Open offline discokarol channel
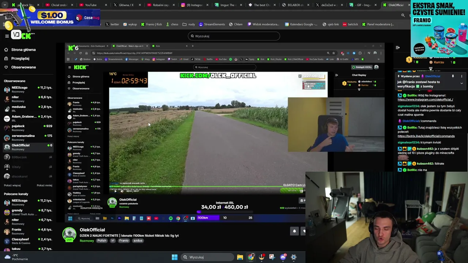 coord(27,176)
